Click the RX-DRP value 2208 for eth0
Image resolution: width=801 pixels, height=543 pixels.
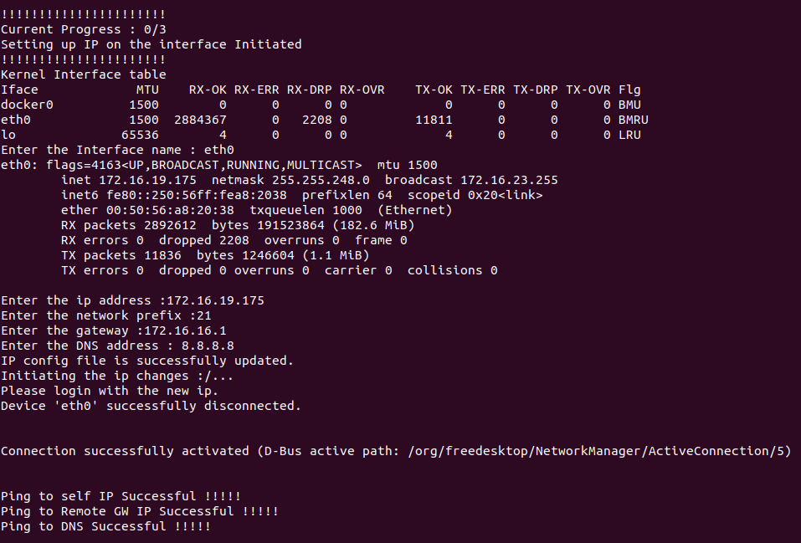pos(316,120)
